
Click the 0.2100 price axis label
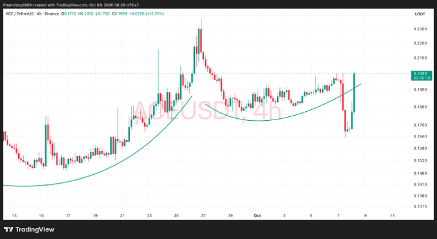tap(420, 58)
